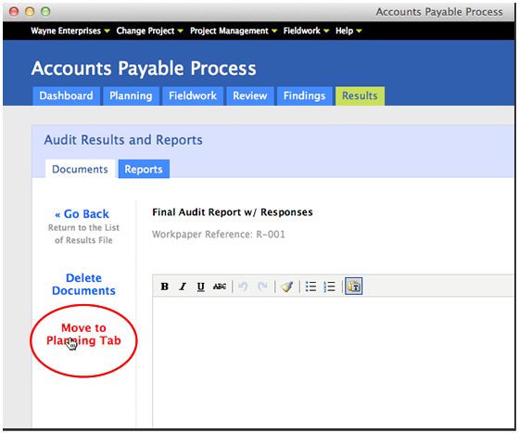Click the Accounts Payable Process page title
This screenshot has height=433, width=519.
tap(144, 69)
